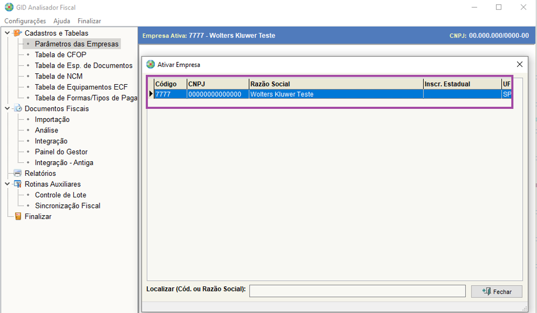Open the Integração item

pos(51,141)
